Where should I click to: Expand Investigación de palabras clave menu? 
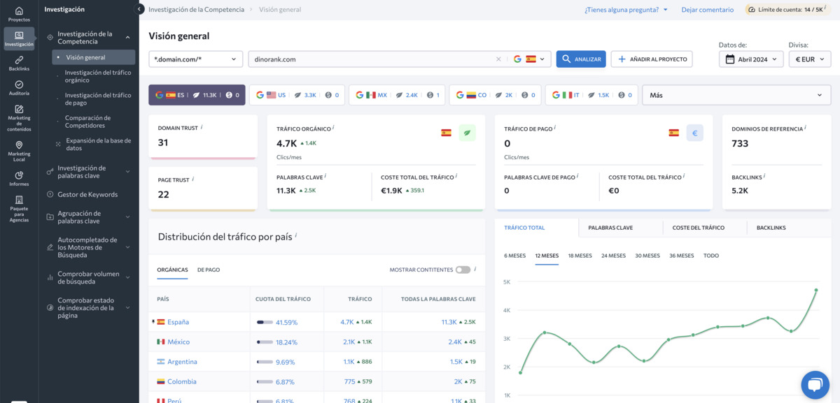coord(87,172)
